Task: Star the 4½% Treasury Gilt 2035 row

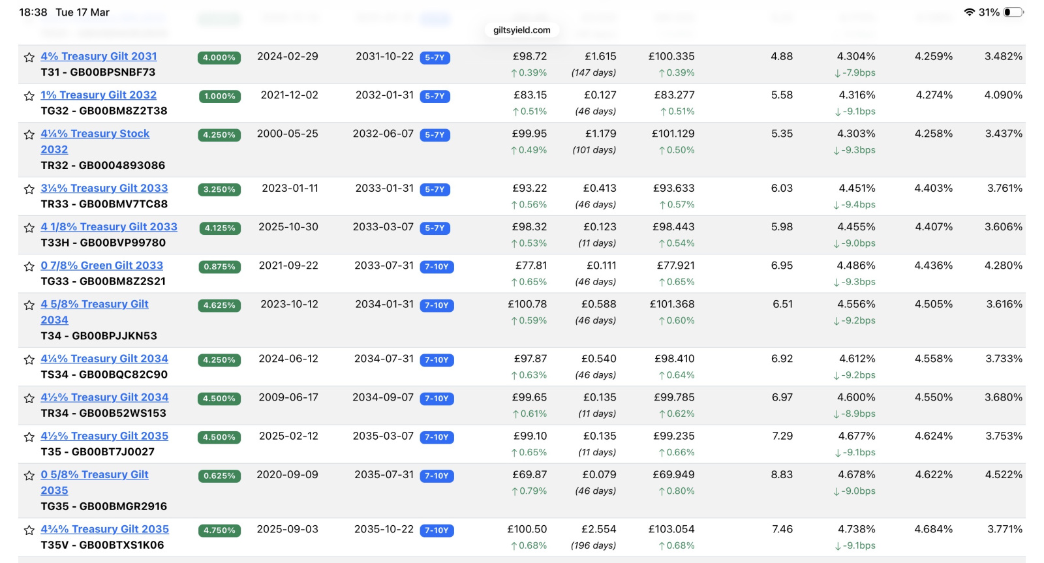Action: (x=29, y=436)
